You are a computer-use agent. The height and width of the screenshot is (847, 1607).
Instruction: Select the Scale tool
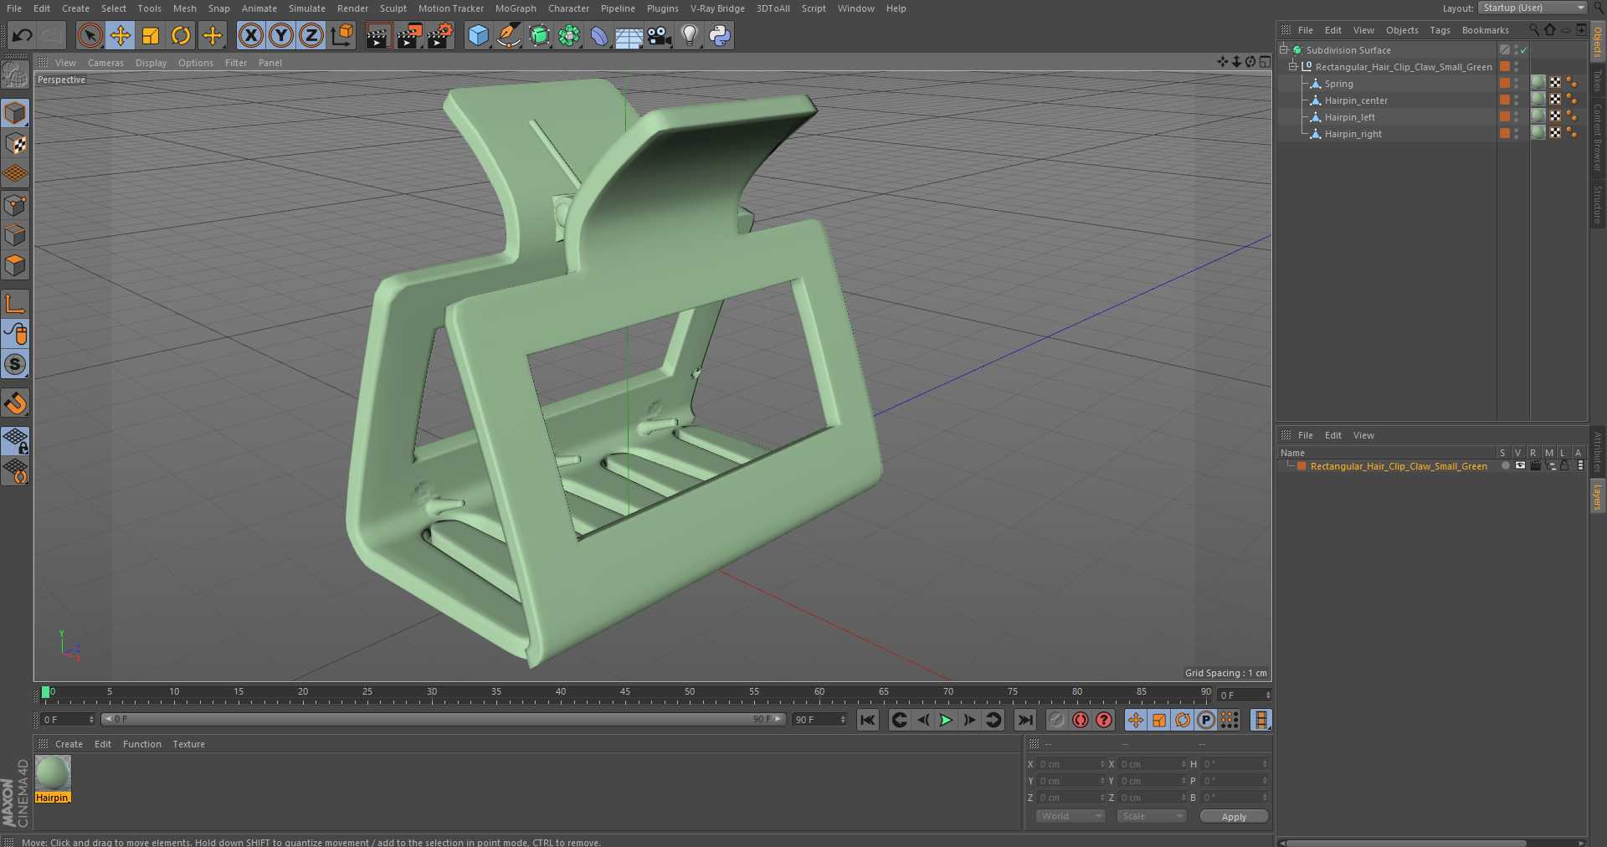coord(151,35)
